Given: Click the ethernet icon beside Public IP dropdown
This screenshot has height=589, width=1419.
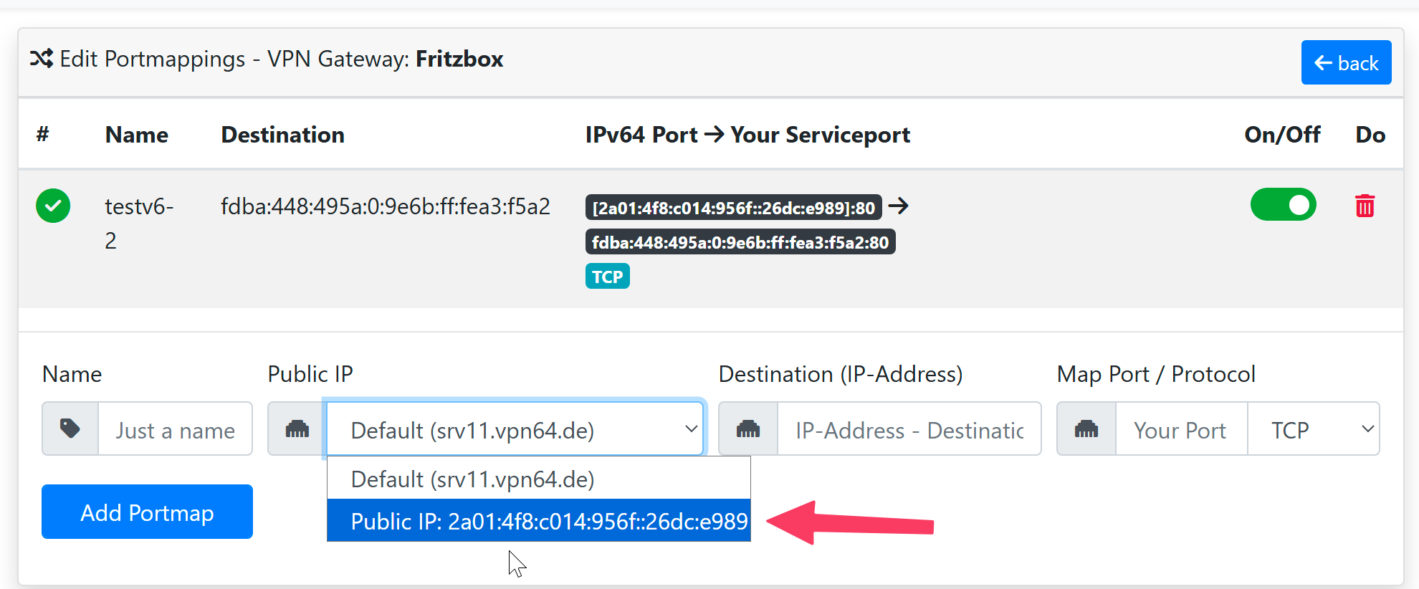Looking at the screenshot, I should tap(297, 429).
